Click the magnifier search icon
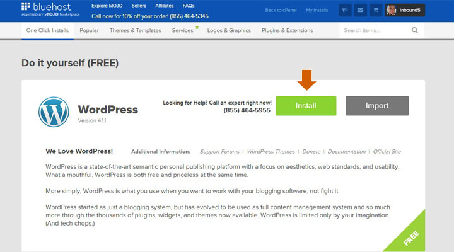This screenshot has width=454, height=252. pos(415,30)
